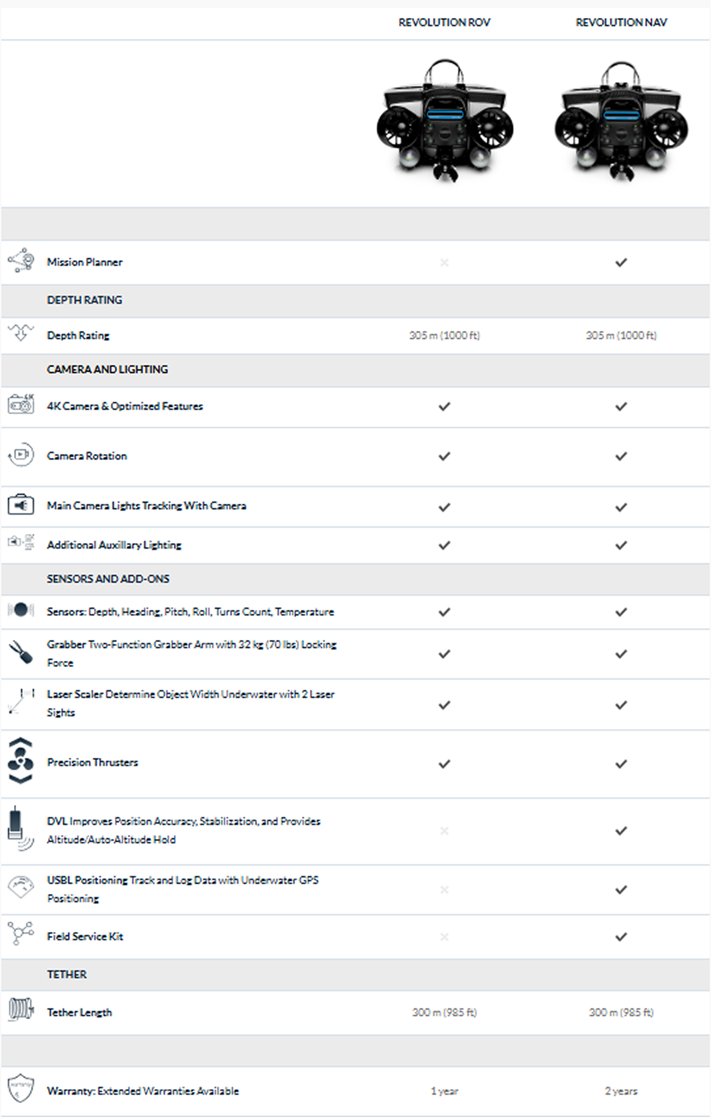Click the Camera Rotation icon

21,454
